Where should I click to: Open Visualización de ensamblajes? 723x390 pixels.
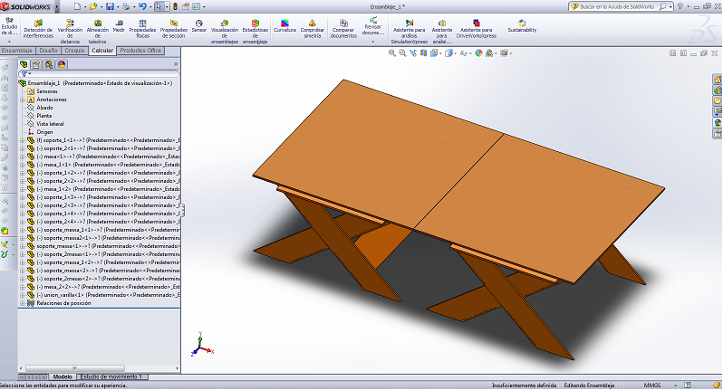225,32
